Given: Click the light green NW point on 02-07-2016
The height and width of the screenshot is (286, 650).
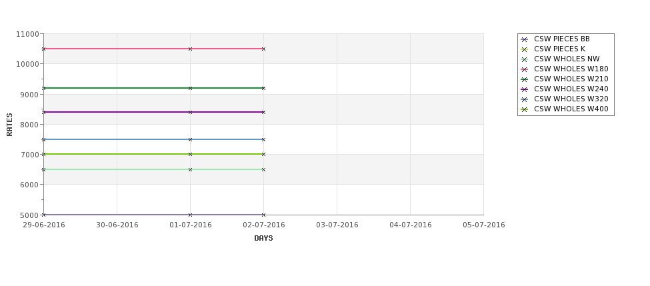Looking at the screenshot, I should tap(263, 169).
